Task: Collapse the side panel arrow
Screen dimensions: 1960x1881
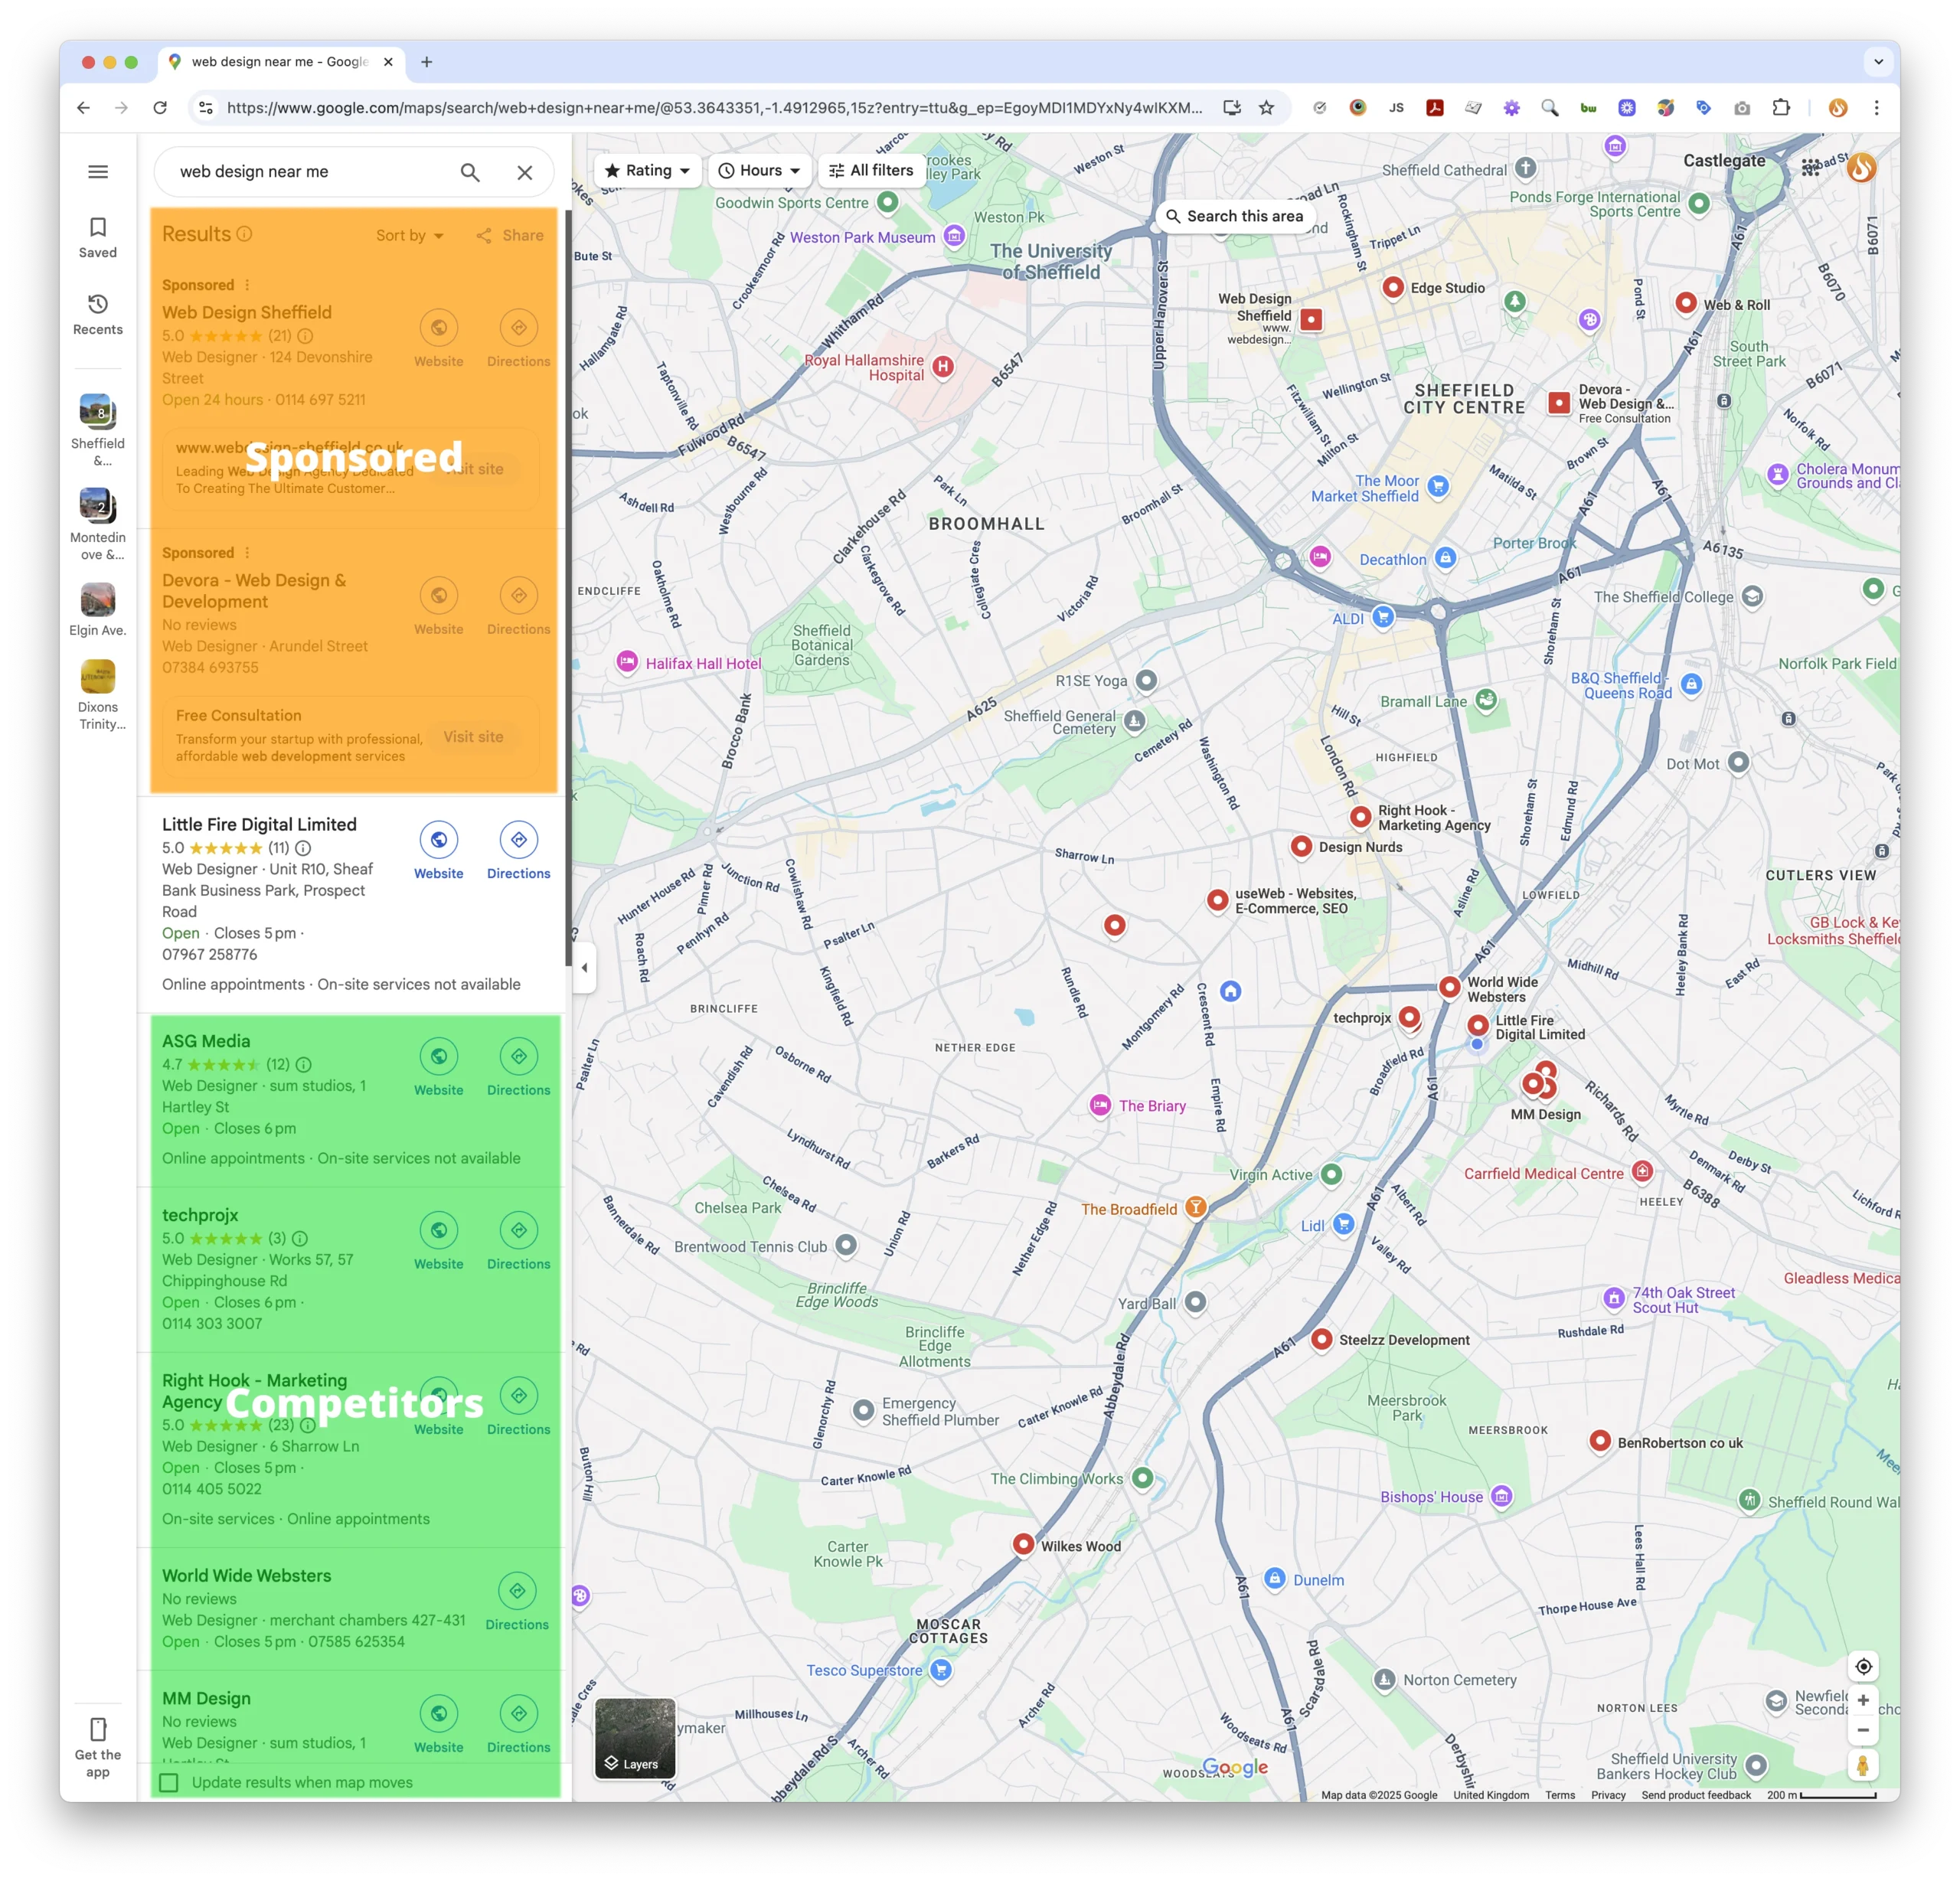Action: click(x=584, y=968)
